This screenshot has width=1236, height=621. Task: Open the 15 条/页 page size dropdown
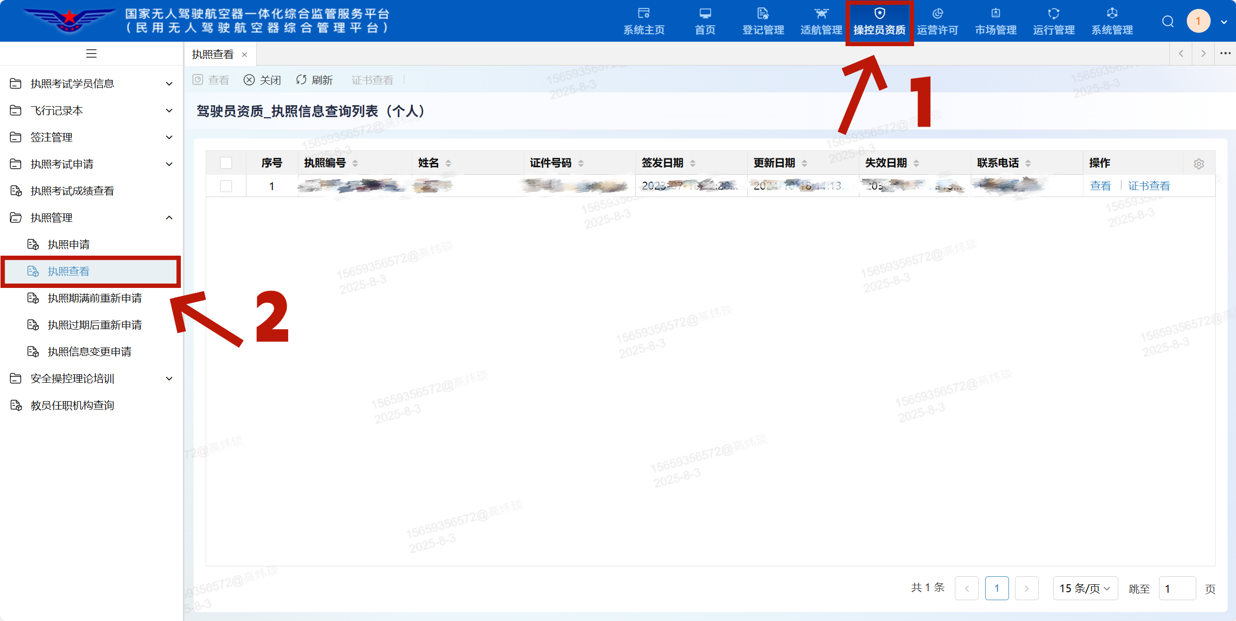click(x=1085, y=588)
